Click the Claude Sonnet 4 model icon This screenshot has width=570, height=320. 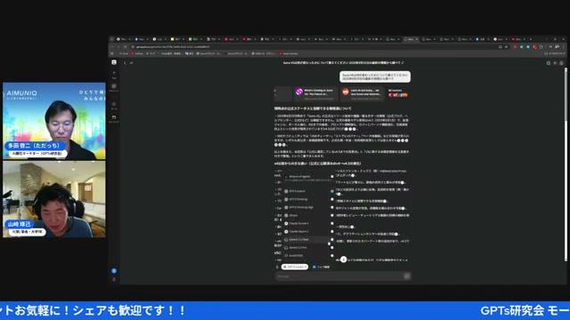(x=286, y=223)
